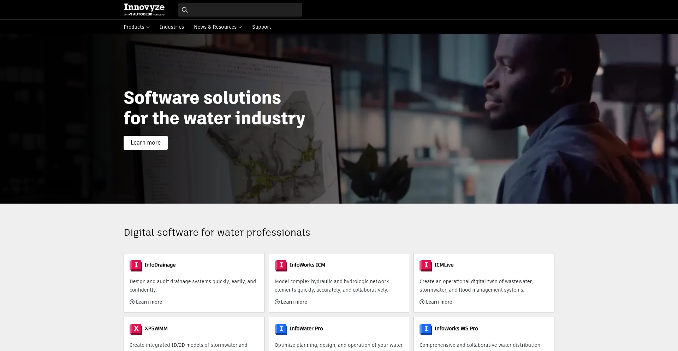Click the InfoWater Pro product icon
678x351 pixels.
click(x=281, y=329)
